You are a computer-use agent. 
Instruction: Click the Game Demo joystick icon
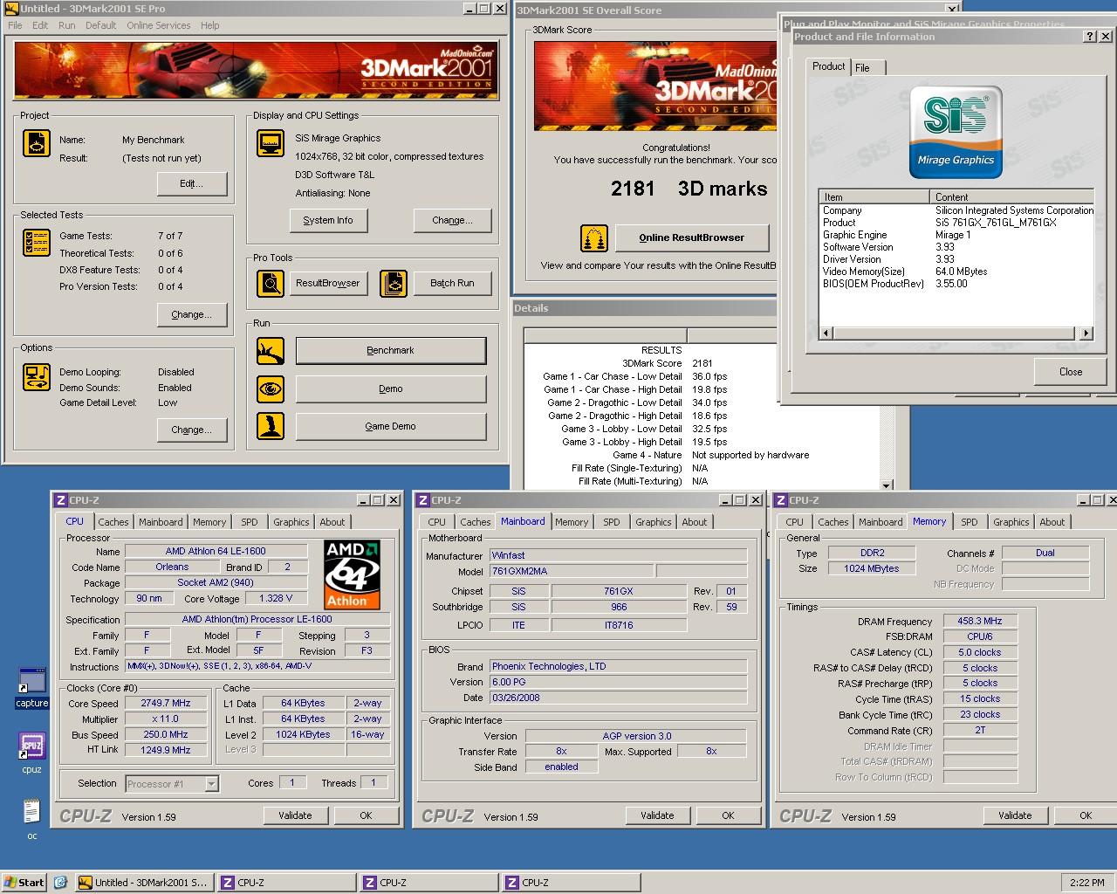point(271,426)
